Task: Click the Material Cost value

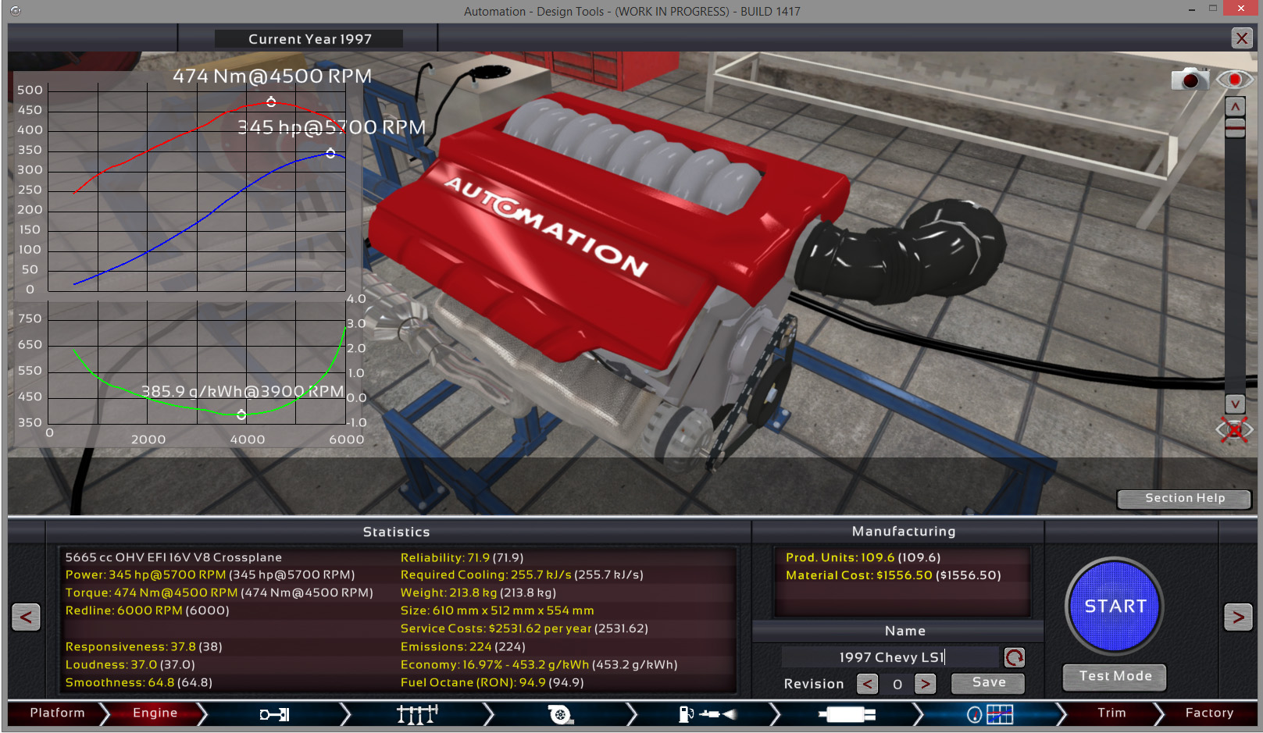Action: point(893,576)
